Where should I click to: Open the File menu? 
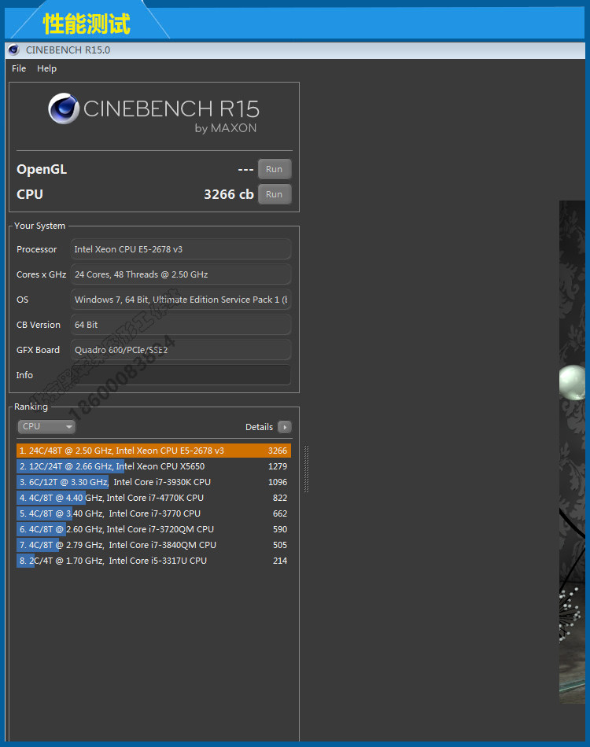click(19, 68)
